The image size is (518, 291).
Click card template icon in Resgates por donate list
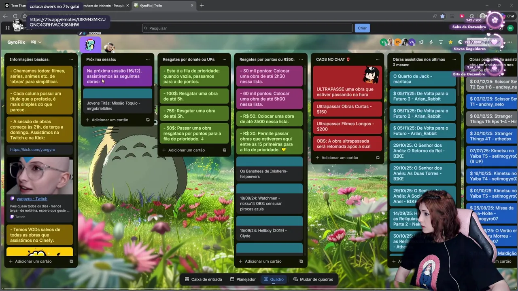coord(225,150)
